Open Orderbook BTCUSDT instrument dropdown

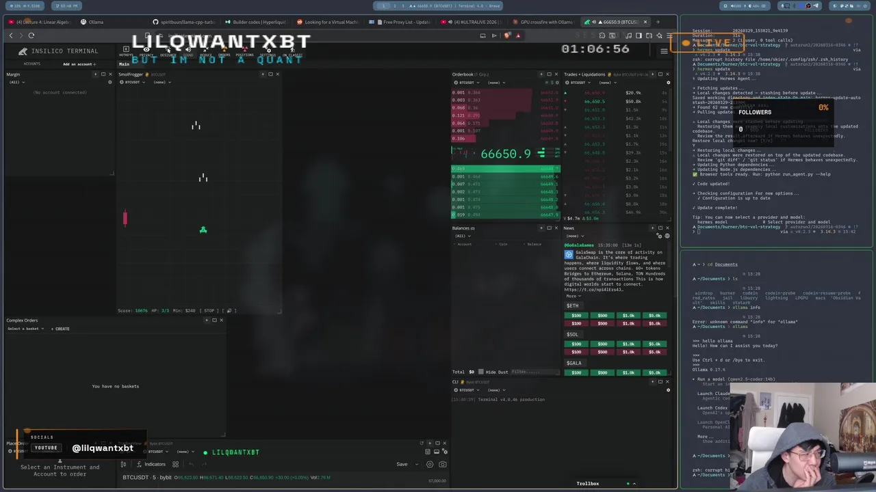(468, 83)
